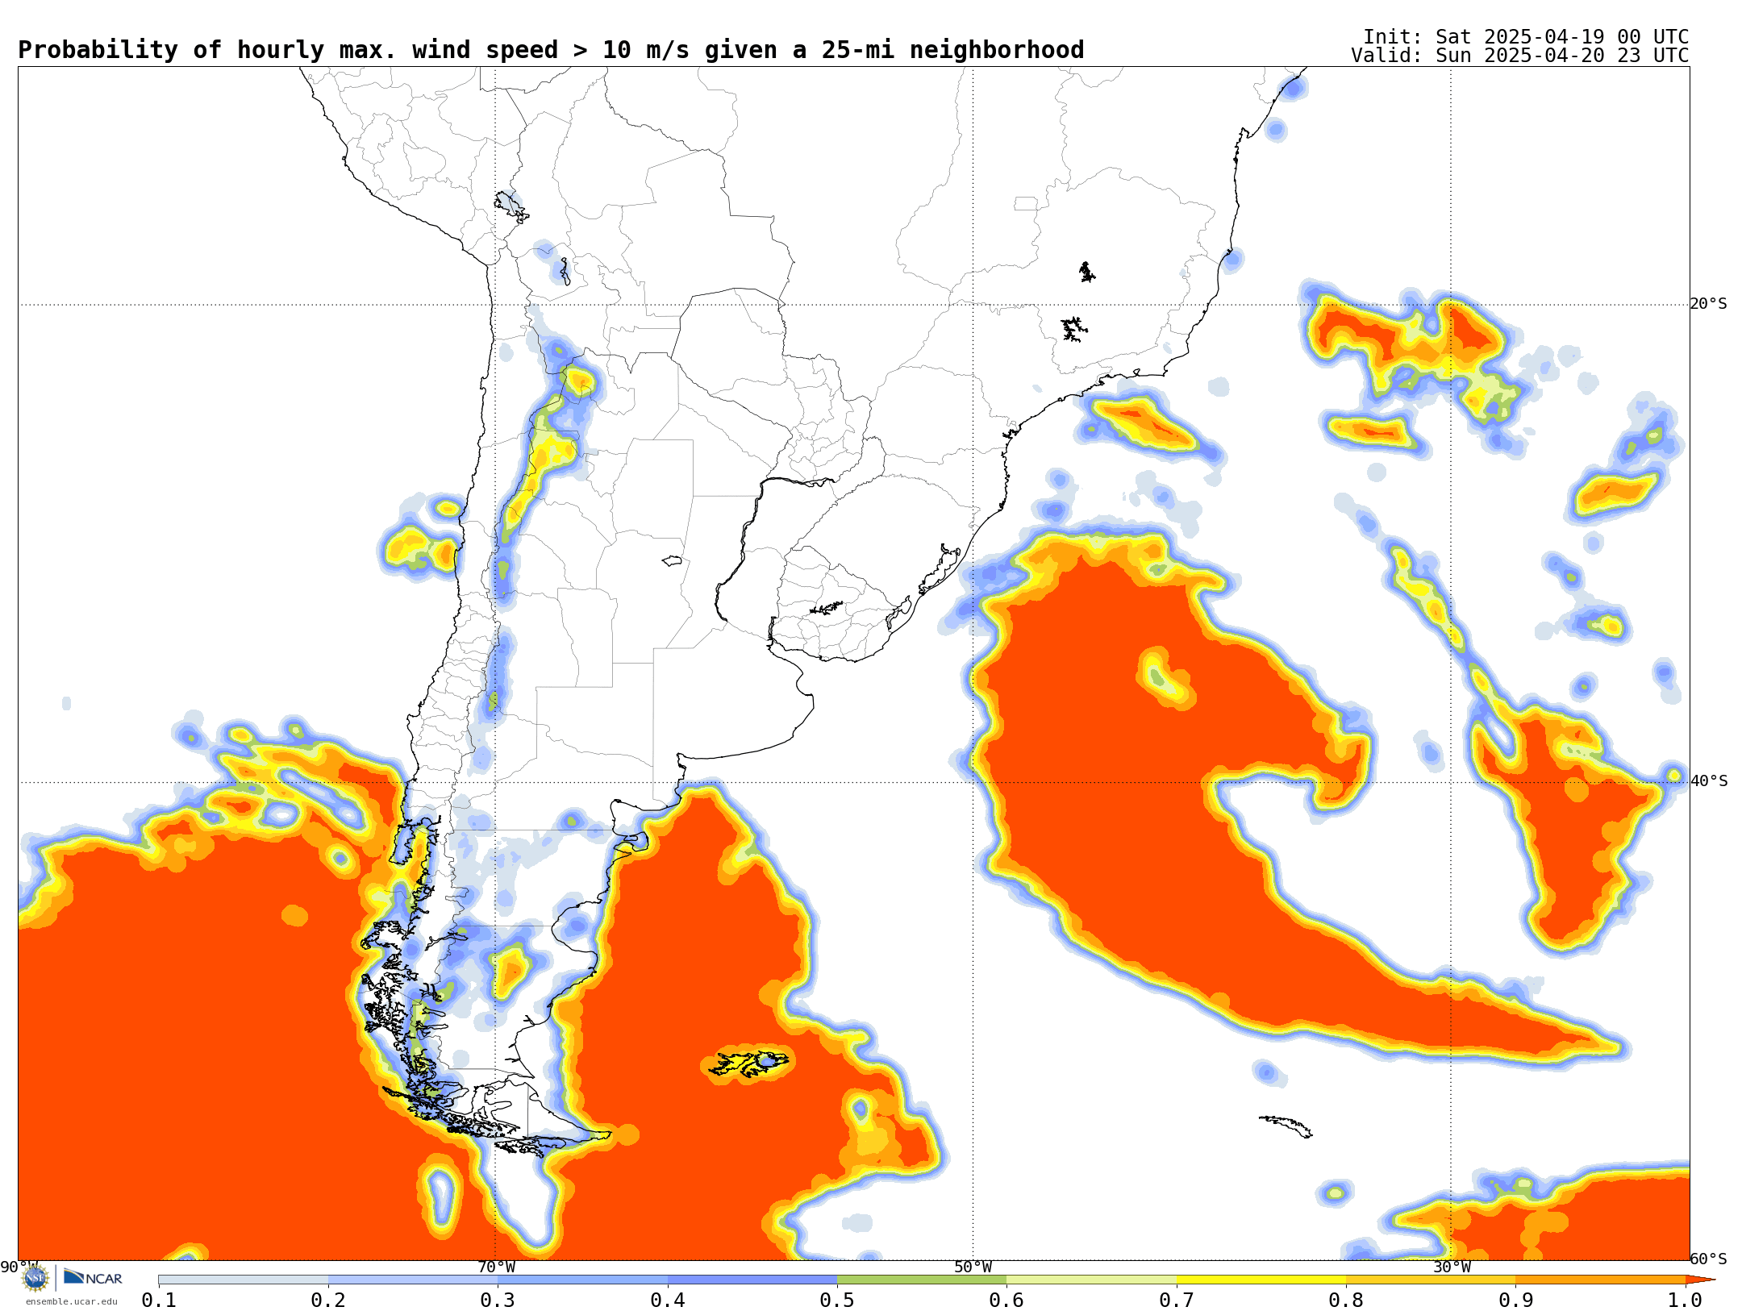Click the ensemble.ucar.edu text
This screenshot has height=1311, width=1742.
(72, 1301)
